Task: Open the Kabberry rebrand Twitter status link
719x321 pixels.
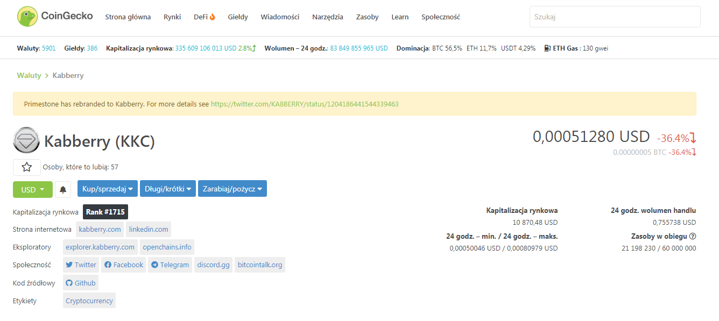Action: (305, 104)
